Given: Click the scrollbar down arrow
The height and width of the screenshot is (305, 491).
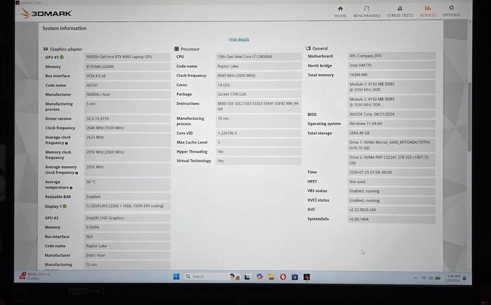Looking at the screenshot, I should (469, 269).
